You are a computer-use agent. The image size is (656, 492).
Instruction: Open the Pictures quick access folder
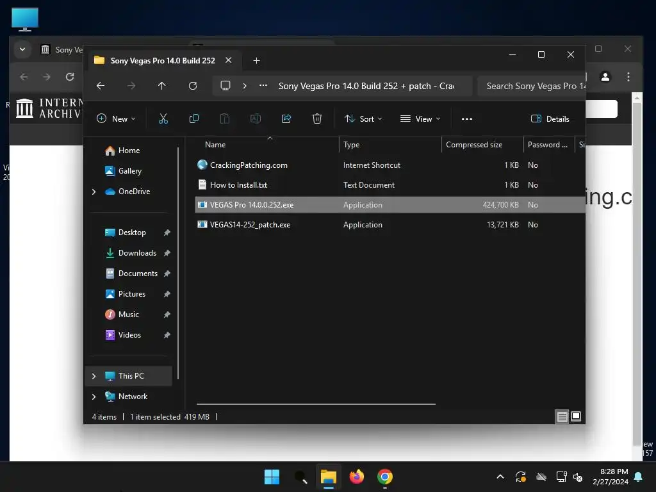(132, 294)
